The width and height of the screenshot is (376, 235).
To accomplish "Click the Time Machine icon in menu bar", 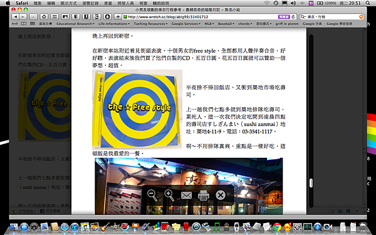I will tap(276, 3).
